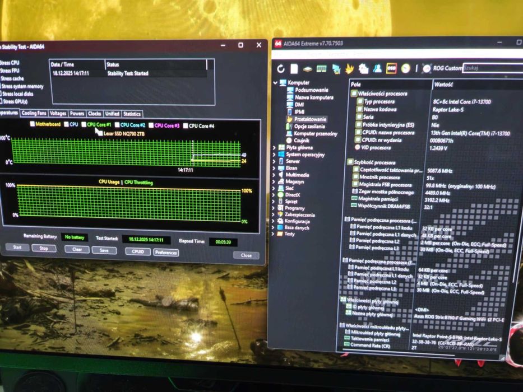The height and width of the screenshot is (392, 523).
Task: Switch to the Unified tab
Action: point(112,114)
